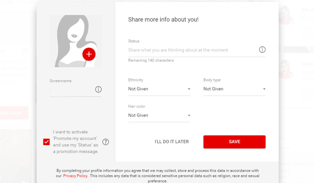314x183 pixels.
Task: Click the question mark beside promote option
Action: point(106,142)
